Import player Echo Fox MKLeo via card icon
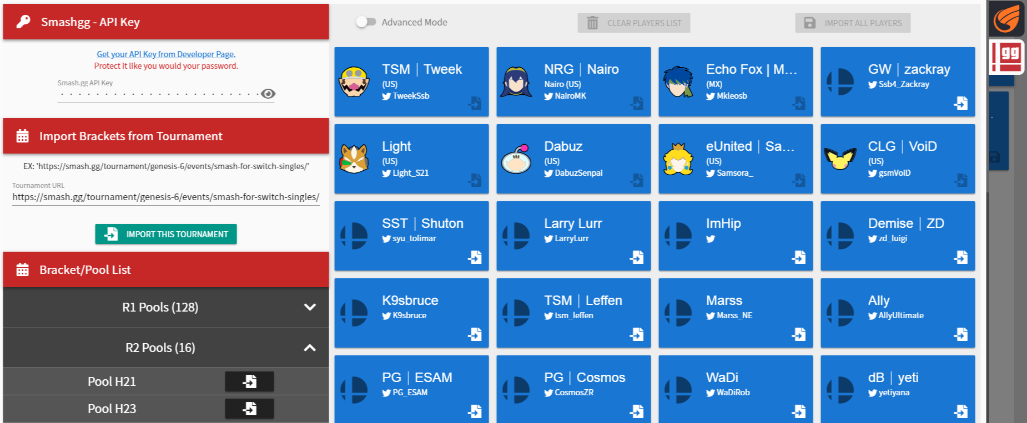Viewport: 1027px width, 423px height. (x=799, y=103)
